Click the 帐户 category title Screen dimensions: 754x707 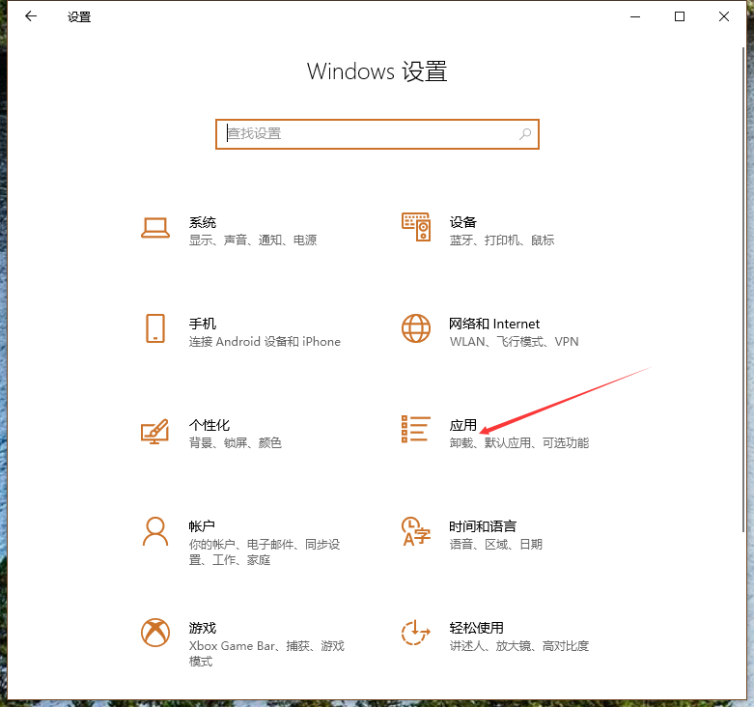[202, 526]
